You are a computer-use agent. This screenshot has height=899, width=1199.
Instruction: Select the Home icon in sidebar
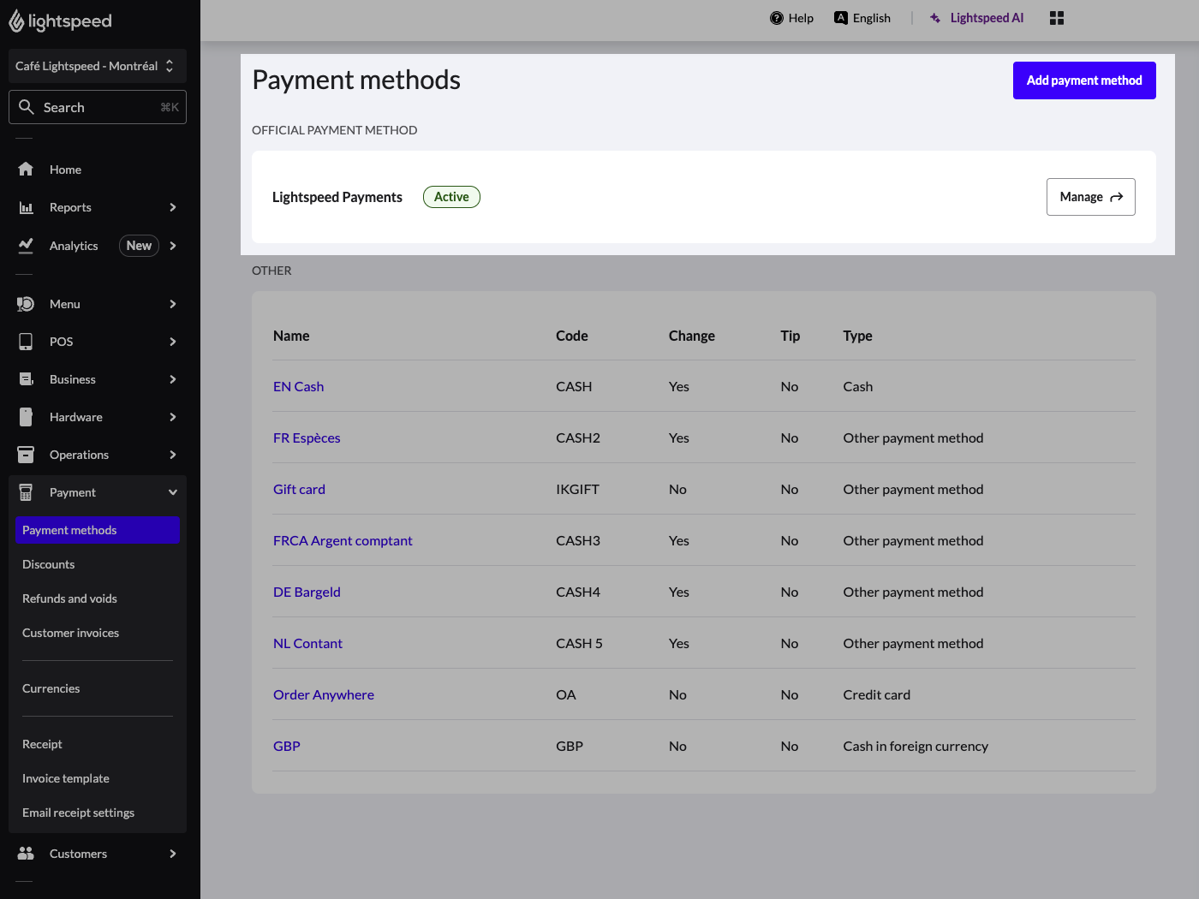click(x=26, y=169)
